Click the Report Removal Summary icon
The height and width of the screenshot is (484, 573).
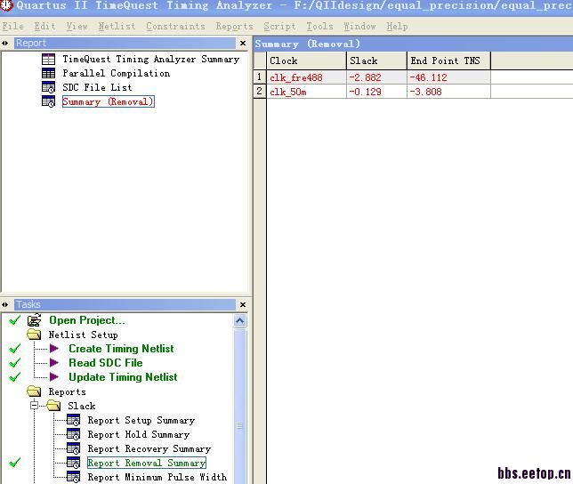74,463
